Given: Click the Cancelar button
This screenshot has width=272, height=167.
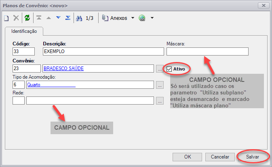Looking at the screenshot, I should [220, 157].
